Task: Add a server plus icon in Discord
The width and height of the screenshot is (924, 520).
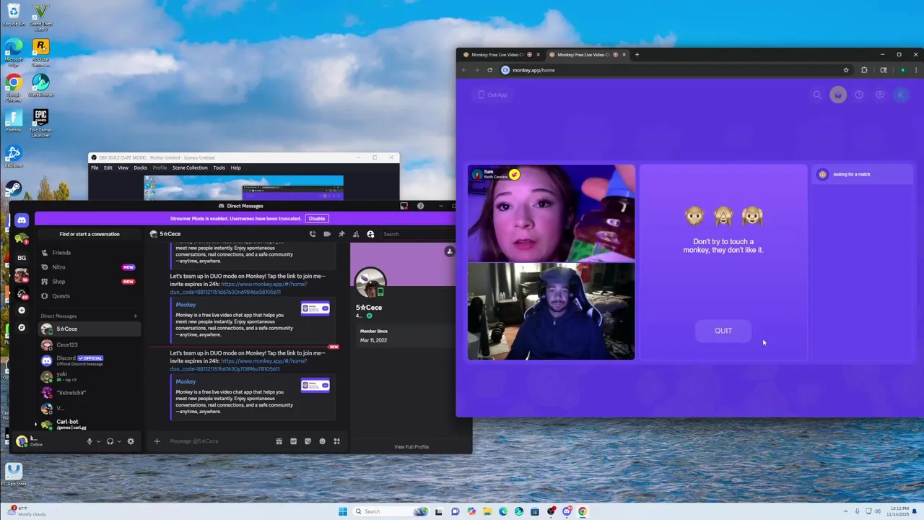Action: point(22,310)
